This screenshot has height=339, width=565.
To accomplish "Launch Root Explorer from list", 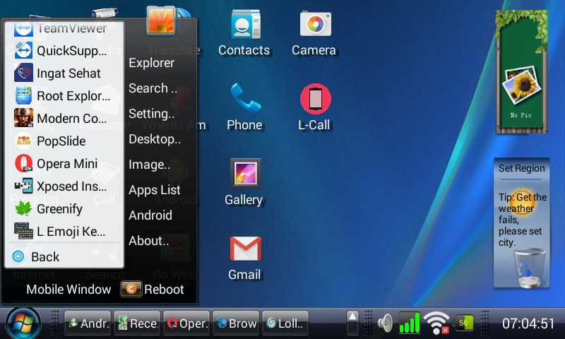I will tap(64, 96).
